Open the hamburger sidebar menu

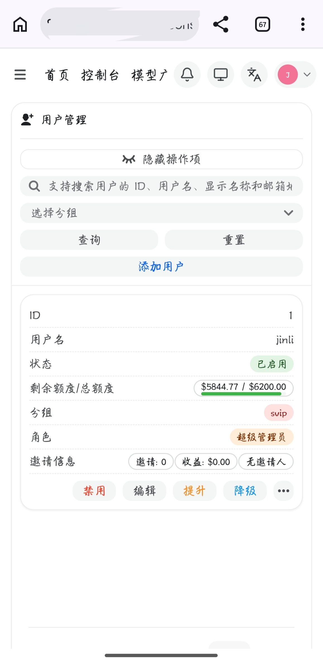20,75
